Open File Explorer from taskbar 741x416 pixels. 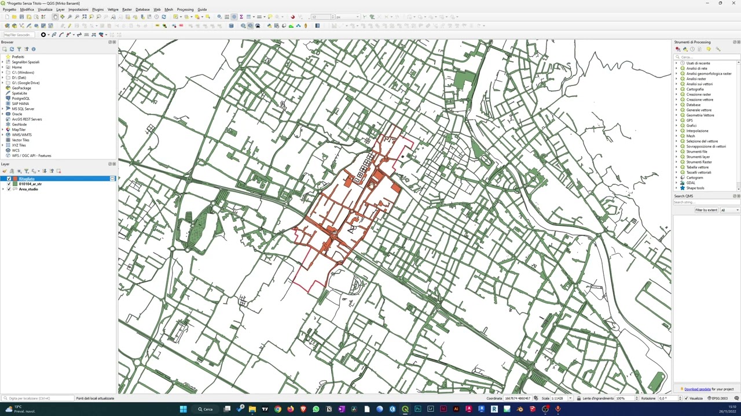(252, 409)
